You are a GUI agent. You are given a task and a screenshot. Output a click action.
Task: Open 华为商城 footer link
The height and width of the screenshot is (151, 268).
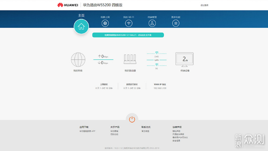point(114,131)
